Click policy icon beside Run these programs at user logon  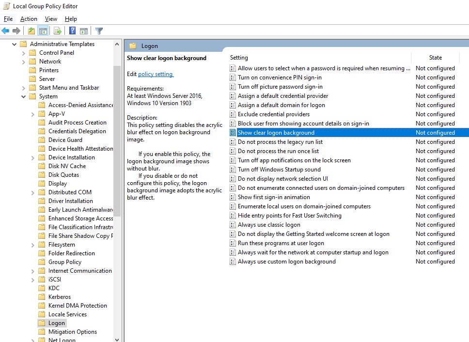(x=233, y=243)
